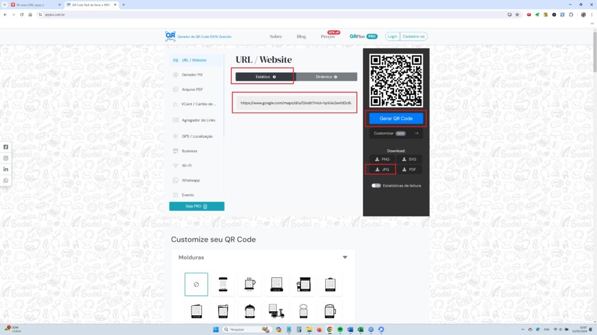Select Arquivo PDF in the sidebar

point(196,90)
